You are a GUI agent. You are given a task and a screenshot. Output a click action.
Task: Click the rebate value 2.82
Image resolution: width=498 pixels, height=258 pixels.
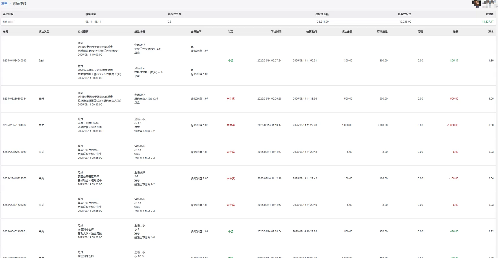pyautogui.click(x=491, y=231)
